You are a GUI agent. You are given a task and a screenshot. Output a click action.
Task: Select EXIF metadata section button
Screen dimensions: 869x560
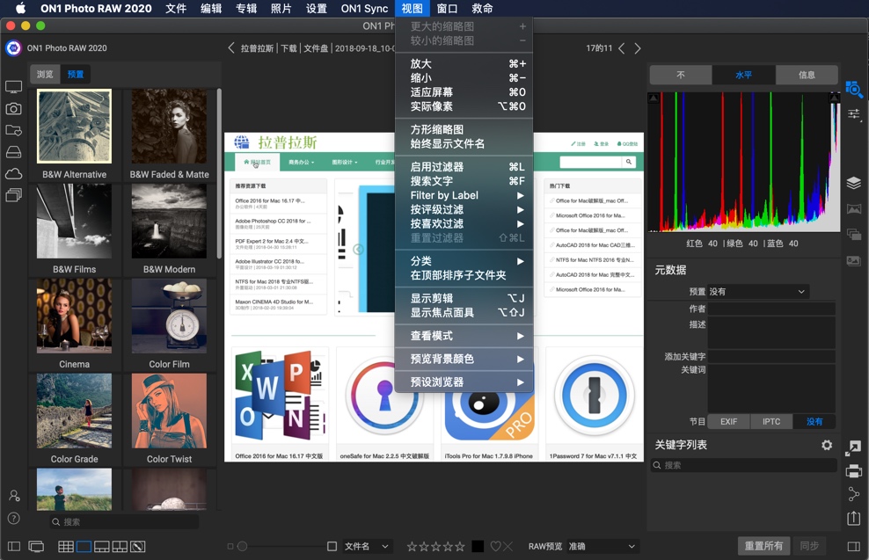pos(728,422)
